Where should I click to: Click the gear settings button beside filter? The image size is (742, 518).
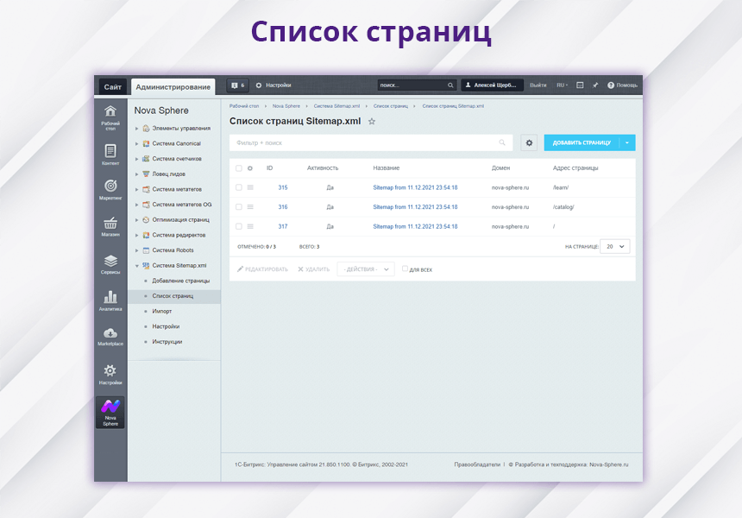point(529,143)
